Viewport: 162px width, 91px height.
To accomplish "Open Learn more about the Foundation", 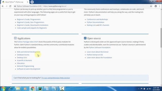I will pyautogui.click(x=99, y=58).
